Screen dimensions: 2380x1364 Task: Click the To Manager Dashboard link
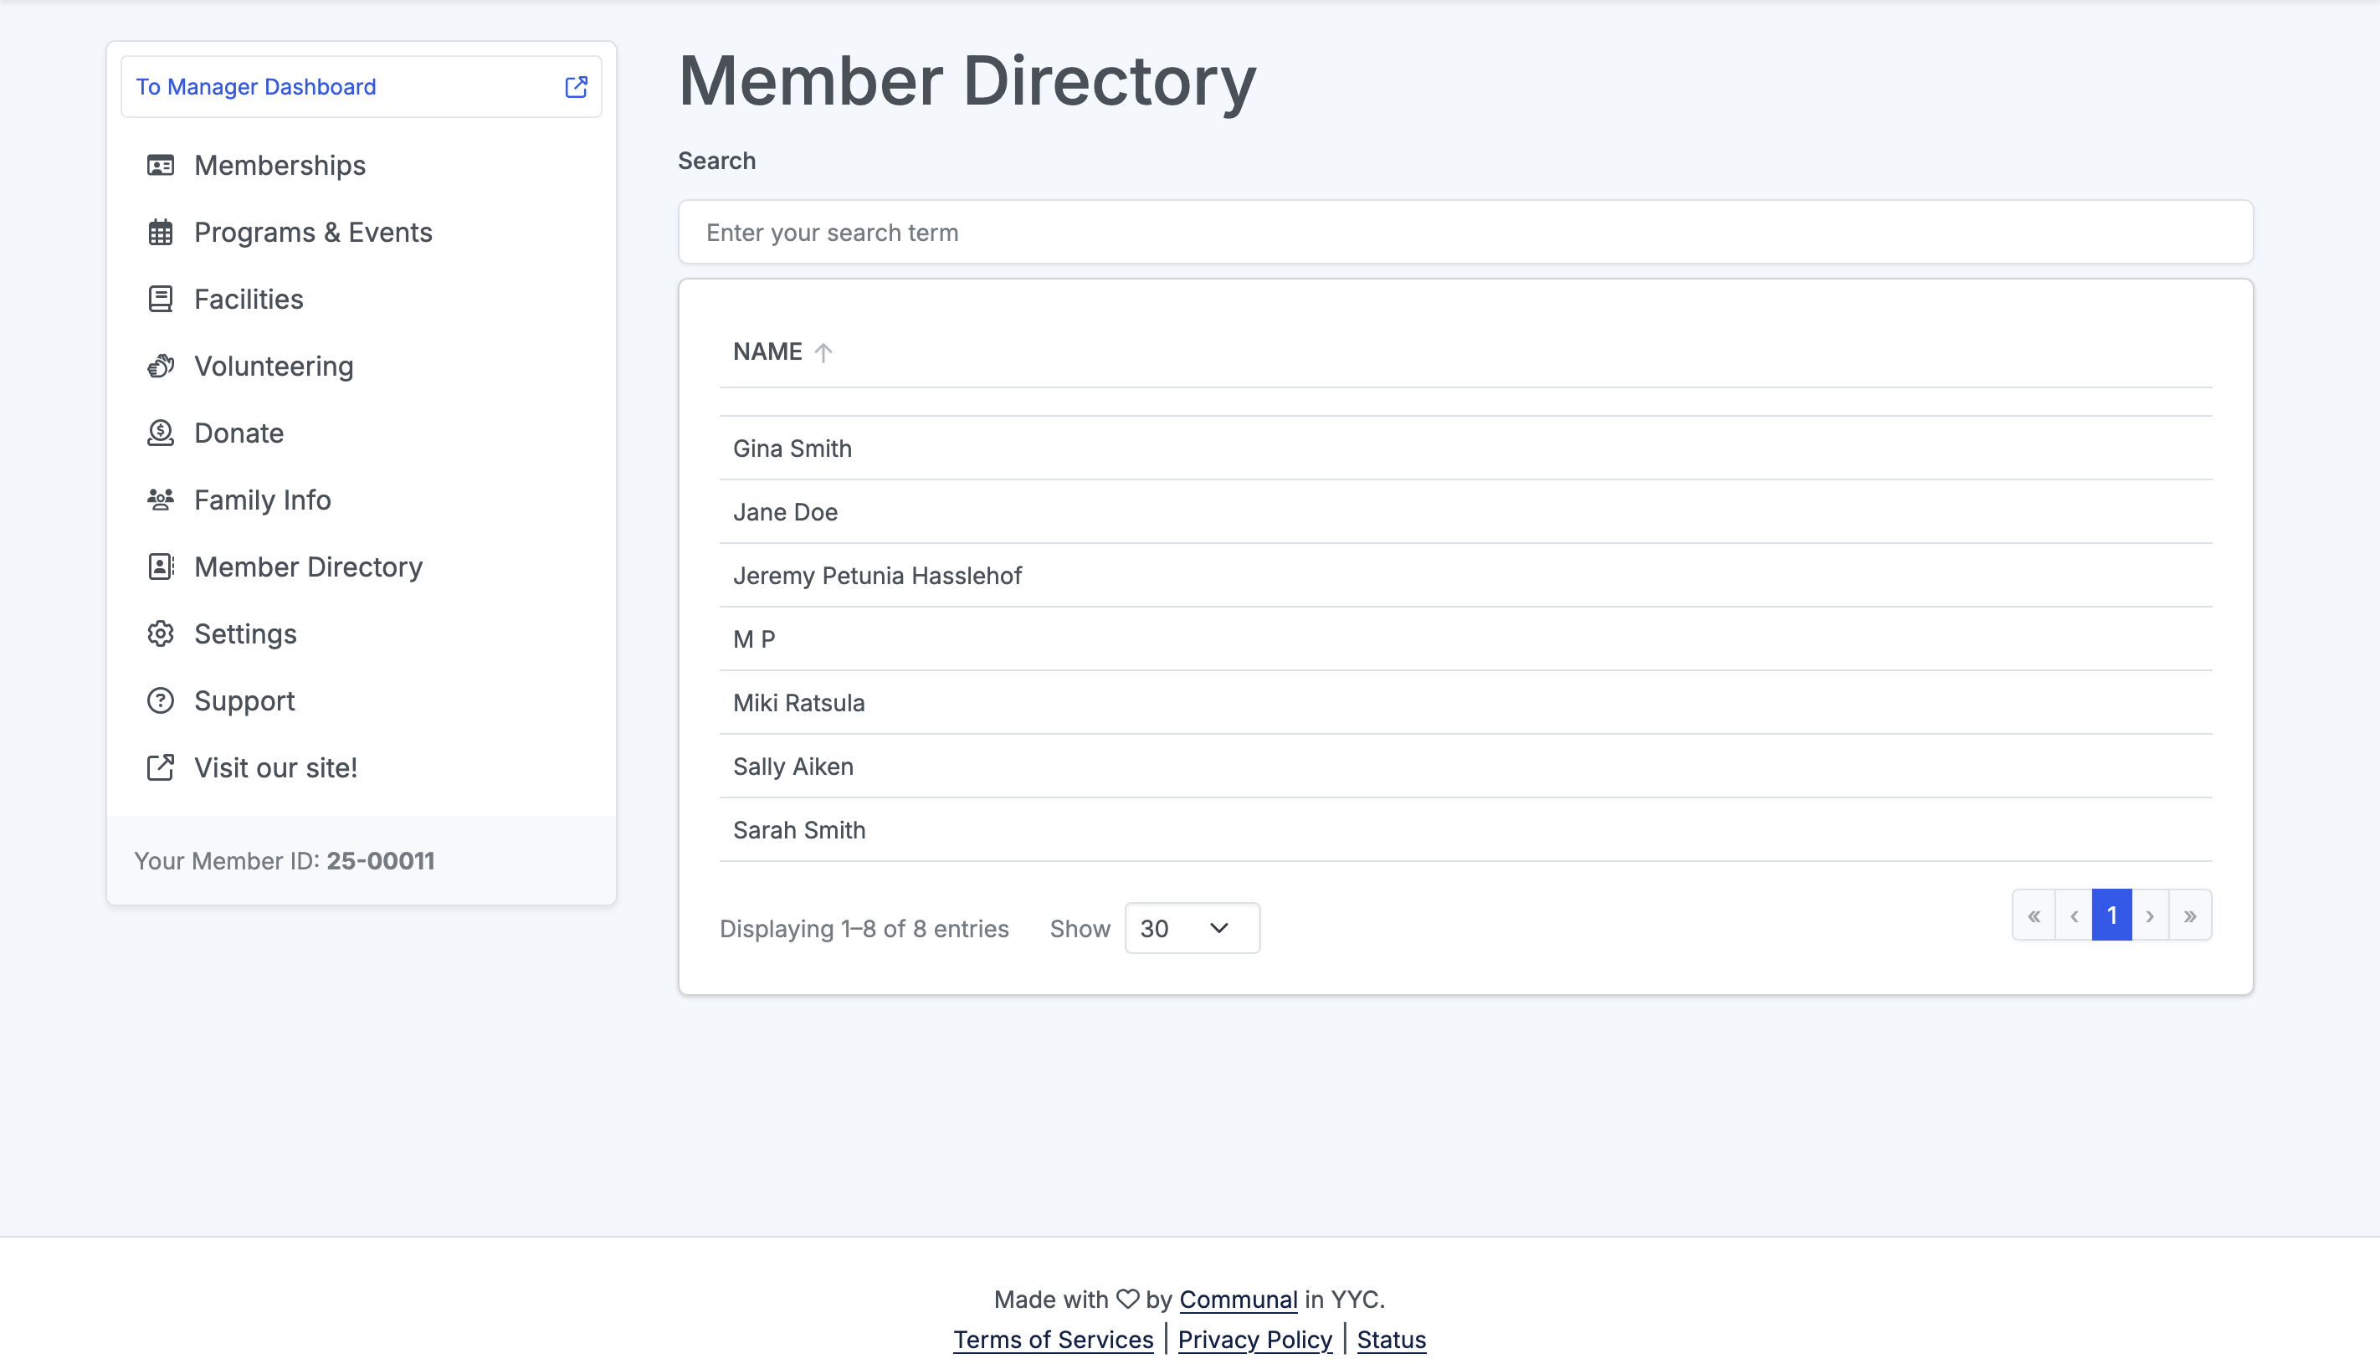pos(256,87)
